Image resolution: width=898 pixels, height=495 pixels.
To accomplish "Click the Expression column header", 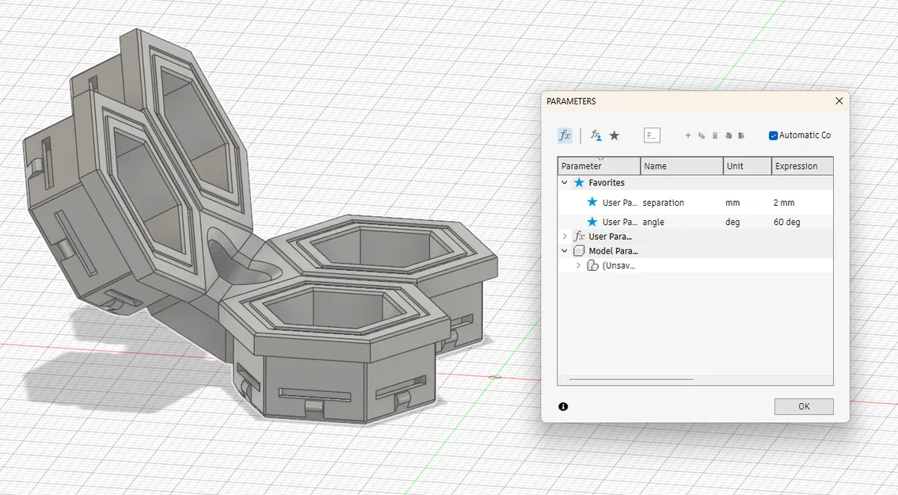I will [x=797, y=166].
